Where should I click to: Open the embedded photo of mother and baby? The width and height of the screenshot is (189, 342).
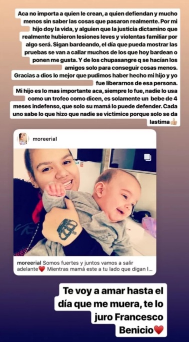coord(84,202)
